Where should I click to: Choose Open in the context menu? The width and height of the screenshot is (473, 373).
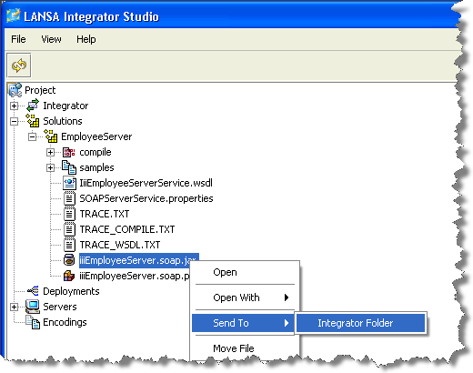click(225, 272)
